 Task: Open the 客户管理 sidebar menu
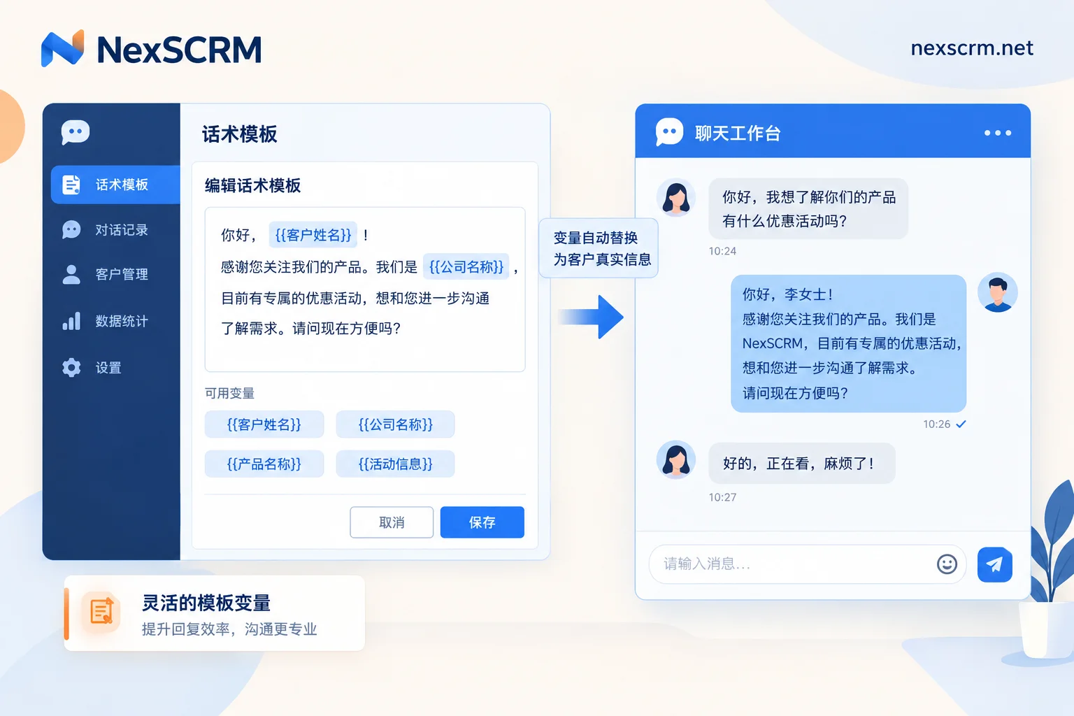point(115,274)
